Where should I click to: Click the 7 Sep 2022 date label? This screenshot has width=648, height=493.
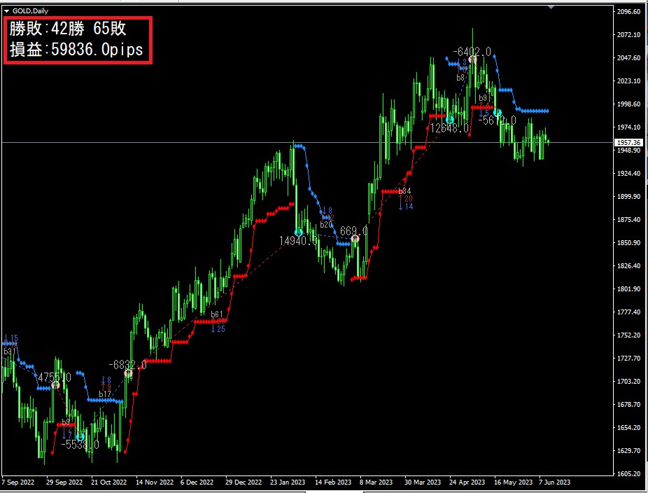pos(17,482)
